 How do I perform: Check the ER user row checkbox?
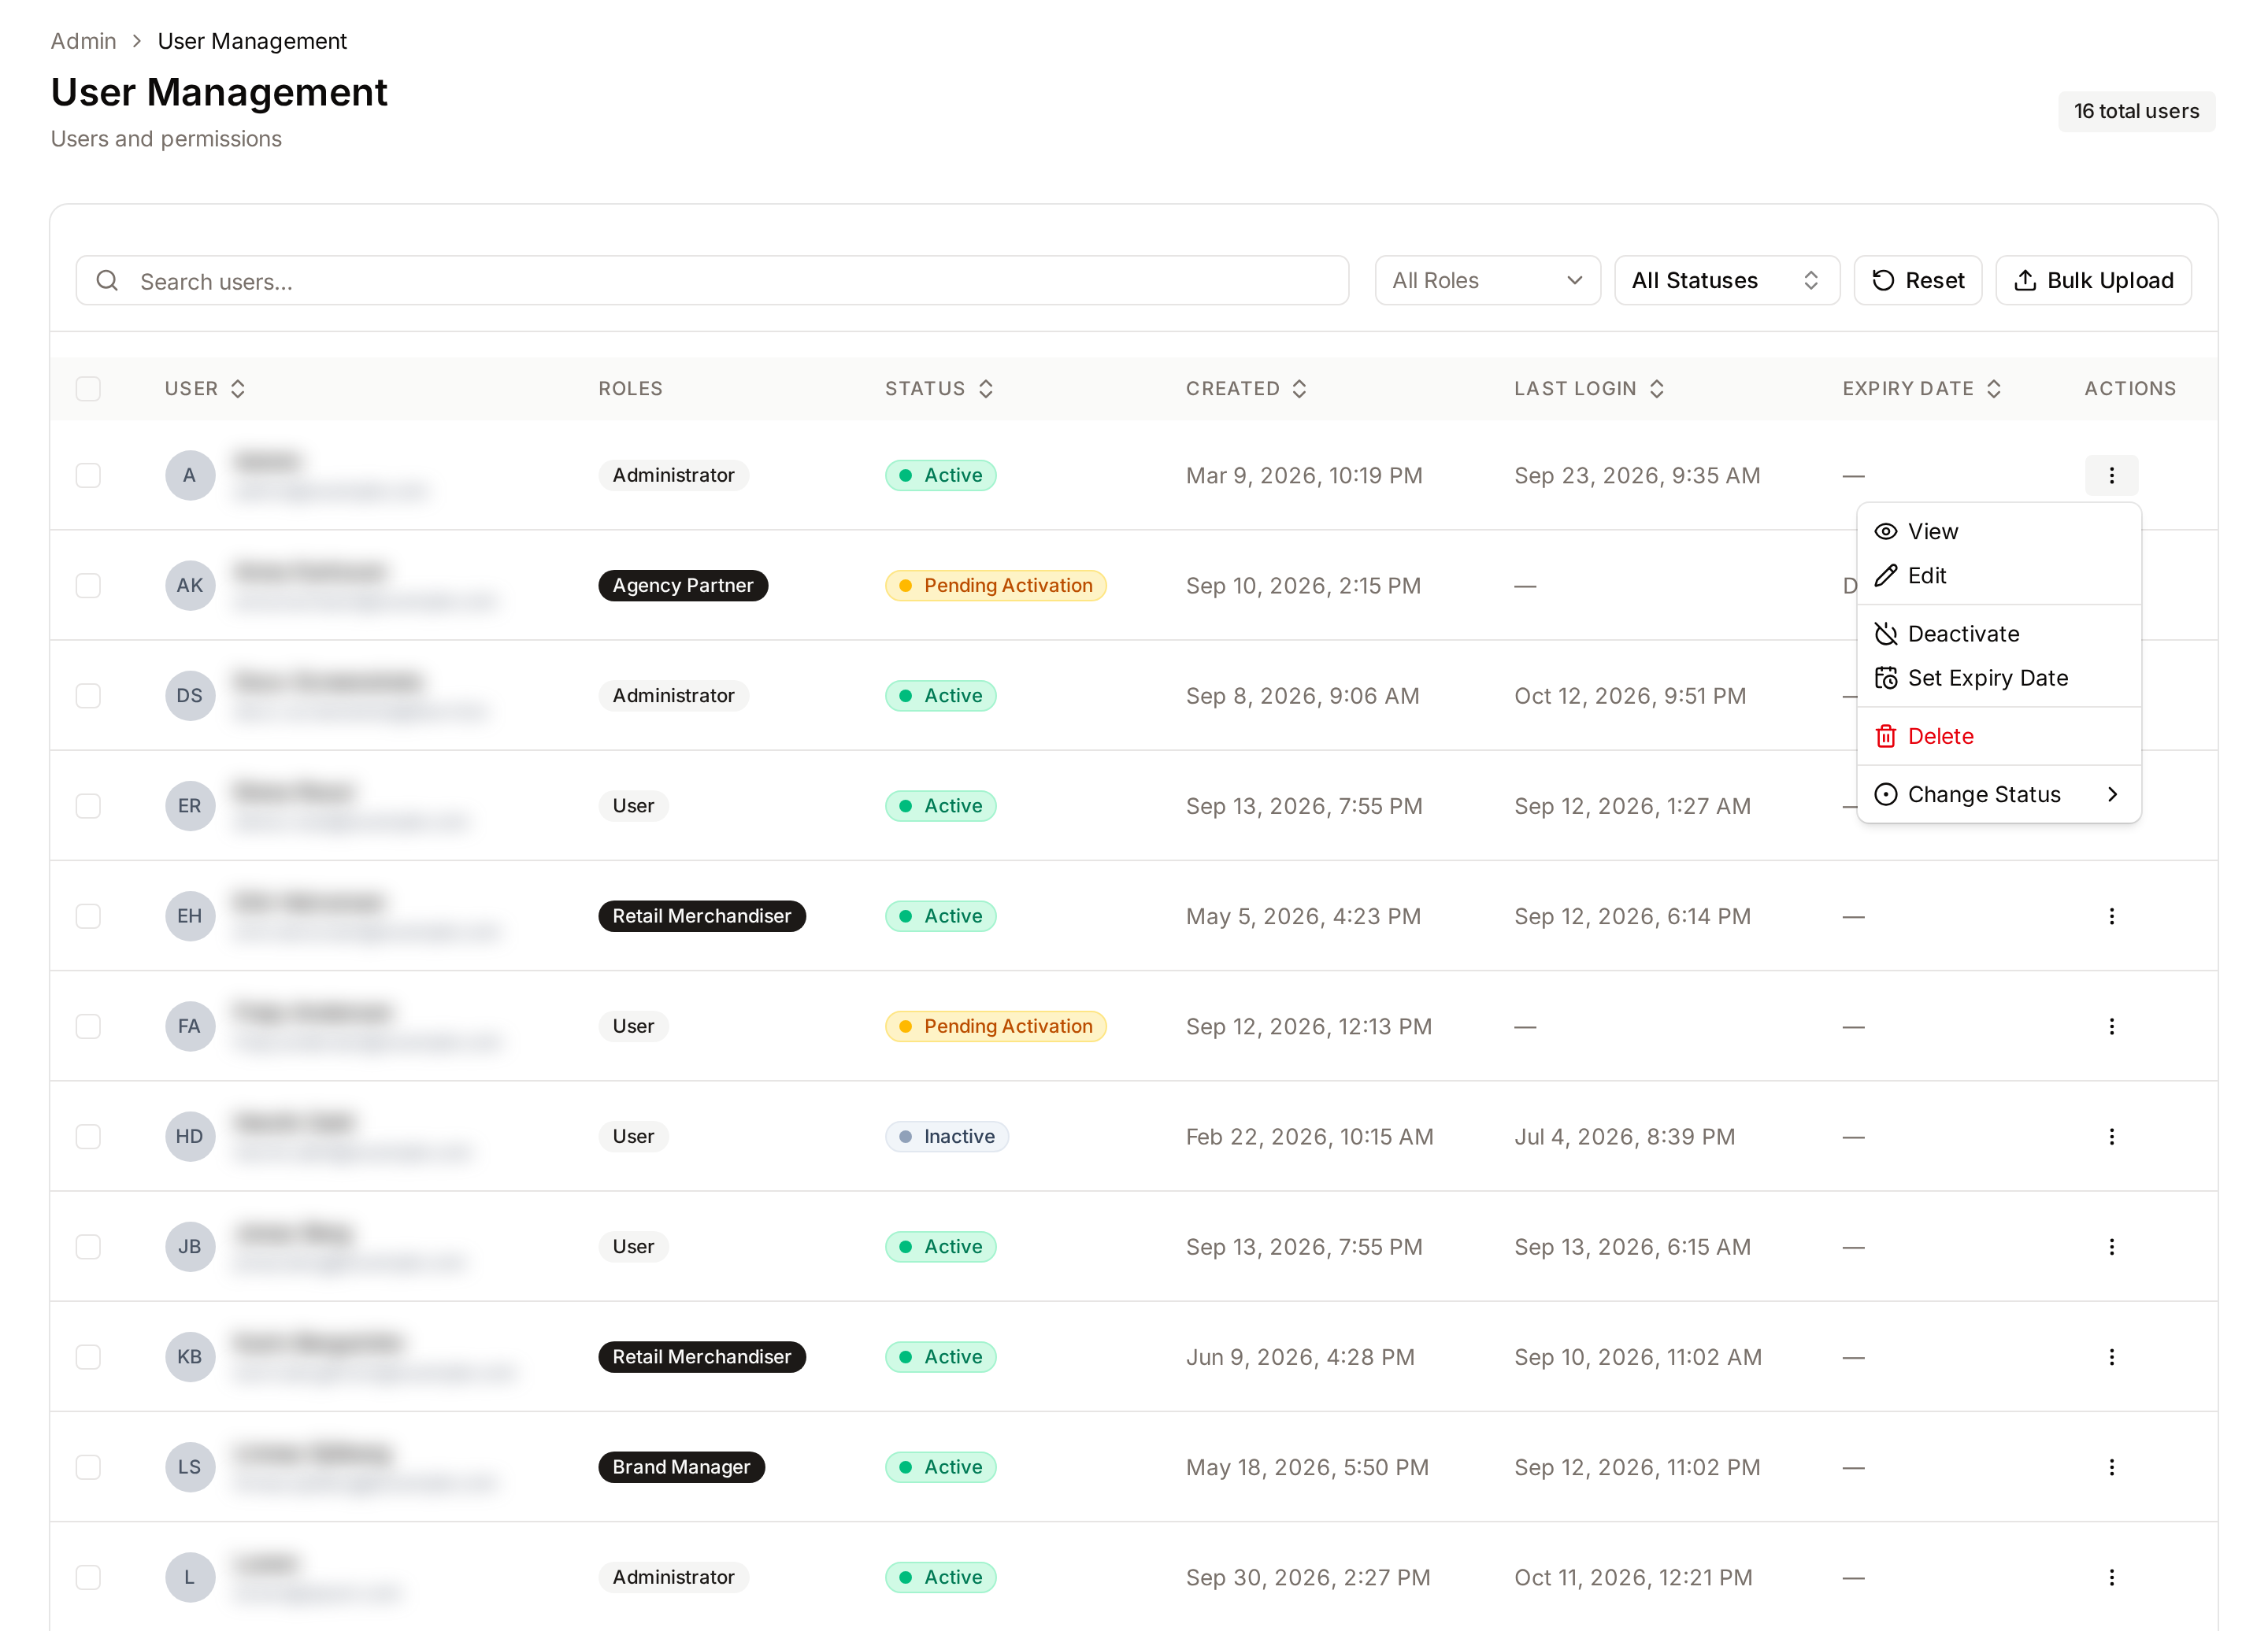88,805
